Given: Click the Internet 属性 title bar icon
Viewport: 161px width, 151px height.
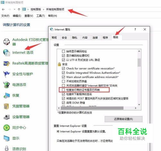Looking at the screenshot, I should pyautogui.click(x=52, y=29).
